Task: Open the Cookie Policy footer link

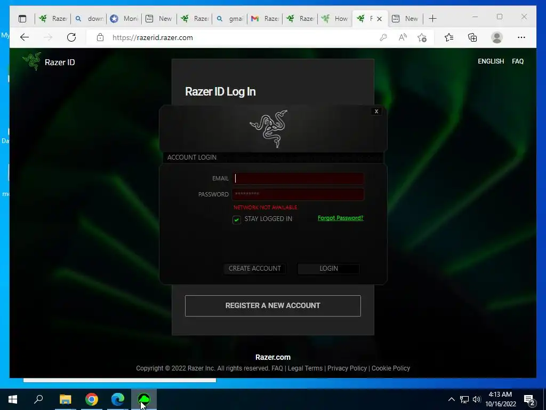Action: [391, 368]
